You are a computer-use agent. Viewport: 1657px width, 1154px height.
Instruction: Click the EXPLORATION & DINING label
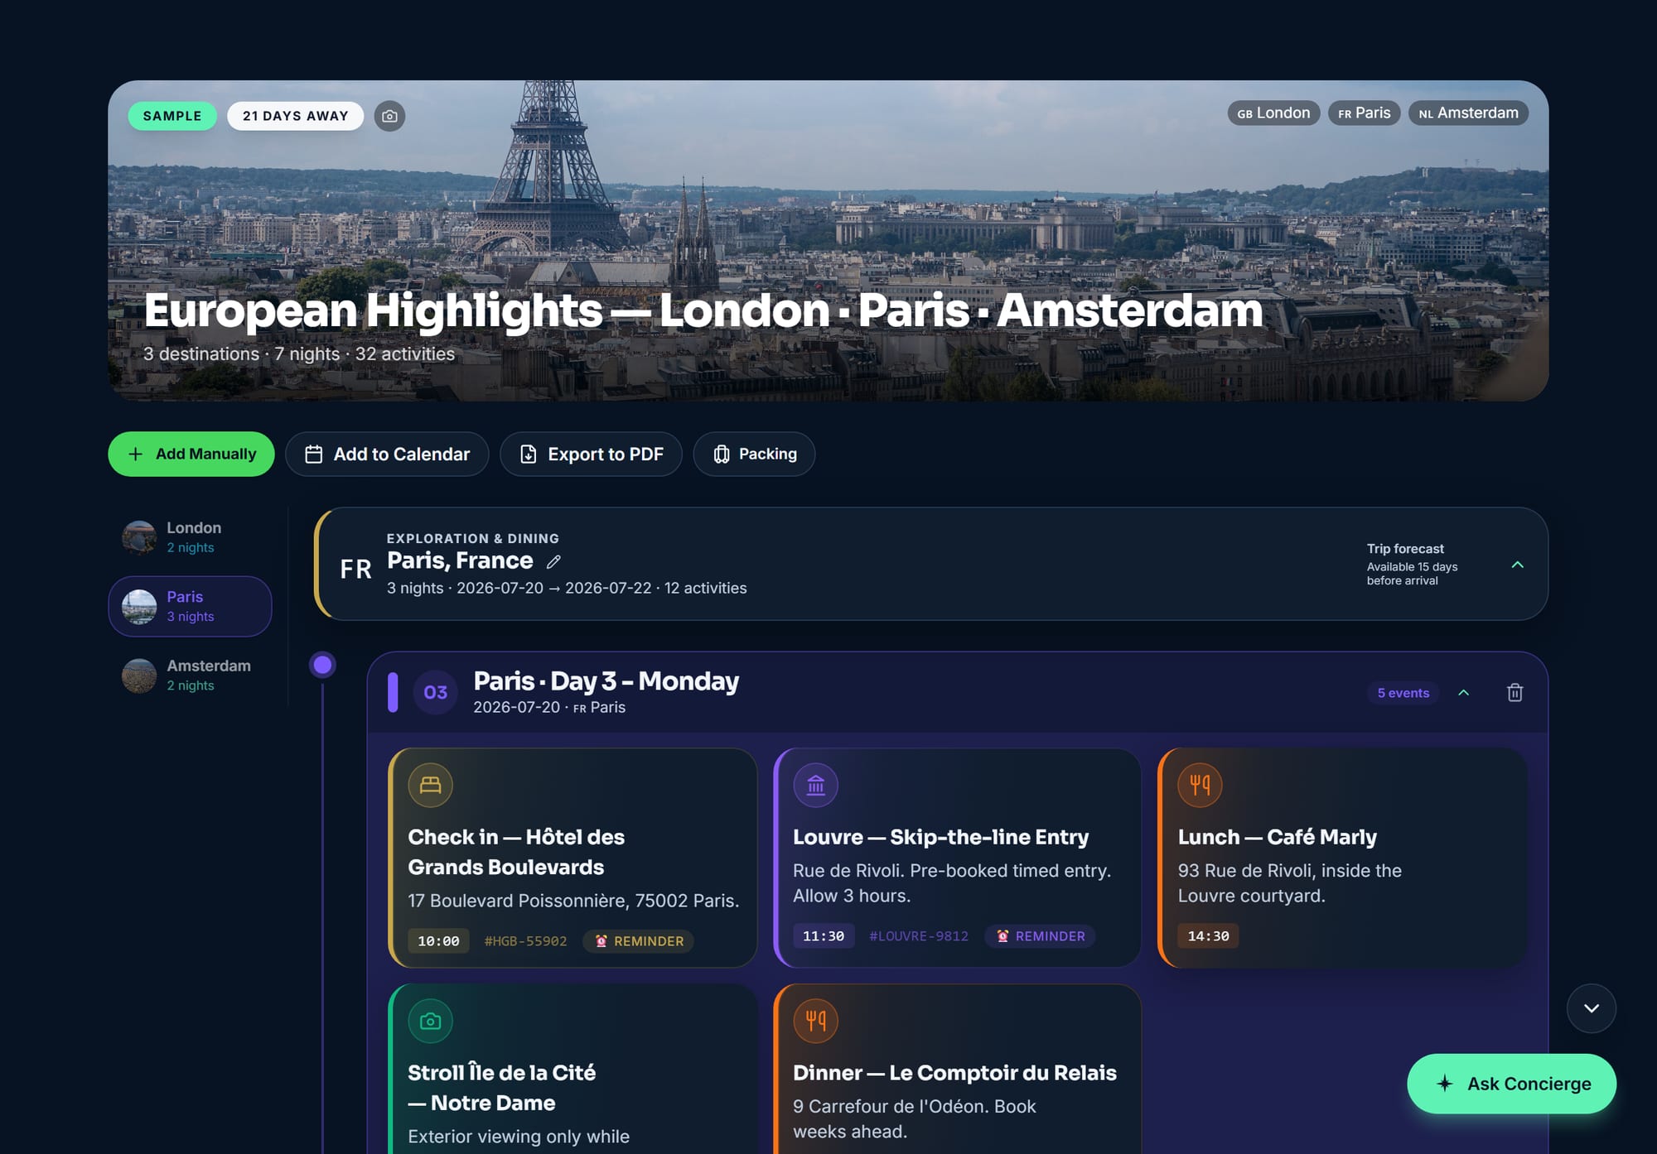point(472,539)
